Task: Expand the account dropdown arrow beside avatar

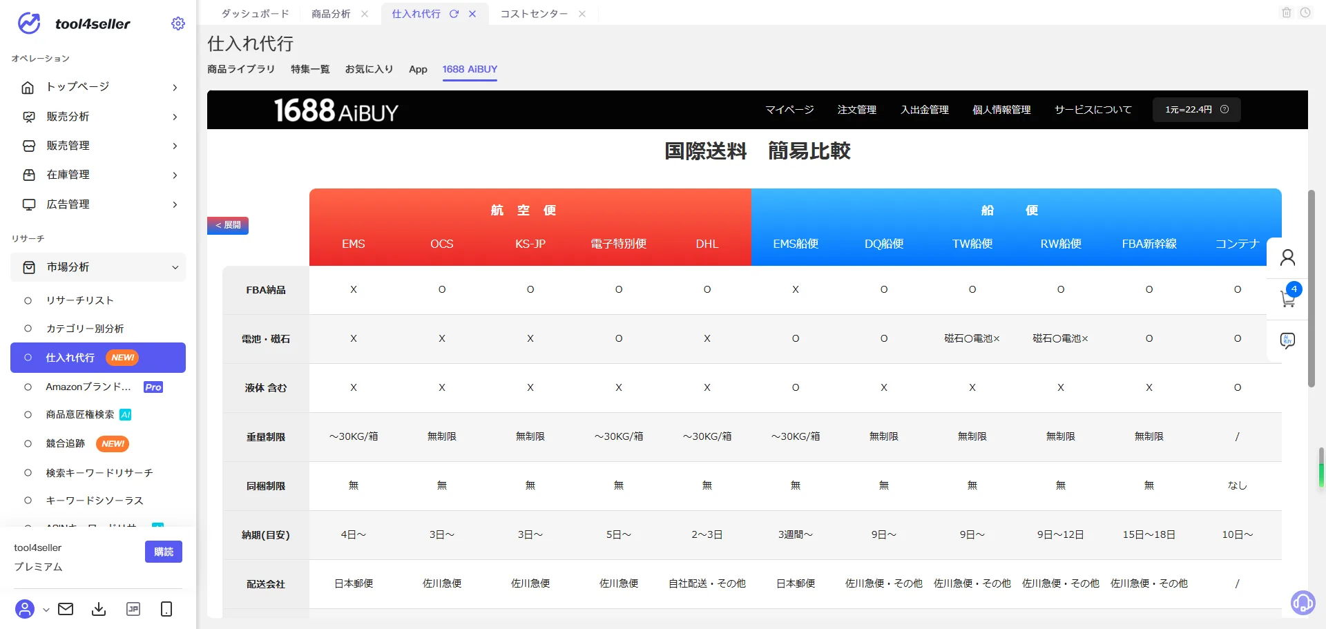Action: 46,610
